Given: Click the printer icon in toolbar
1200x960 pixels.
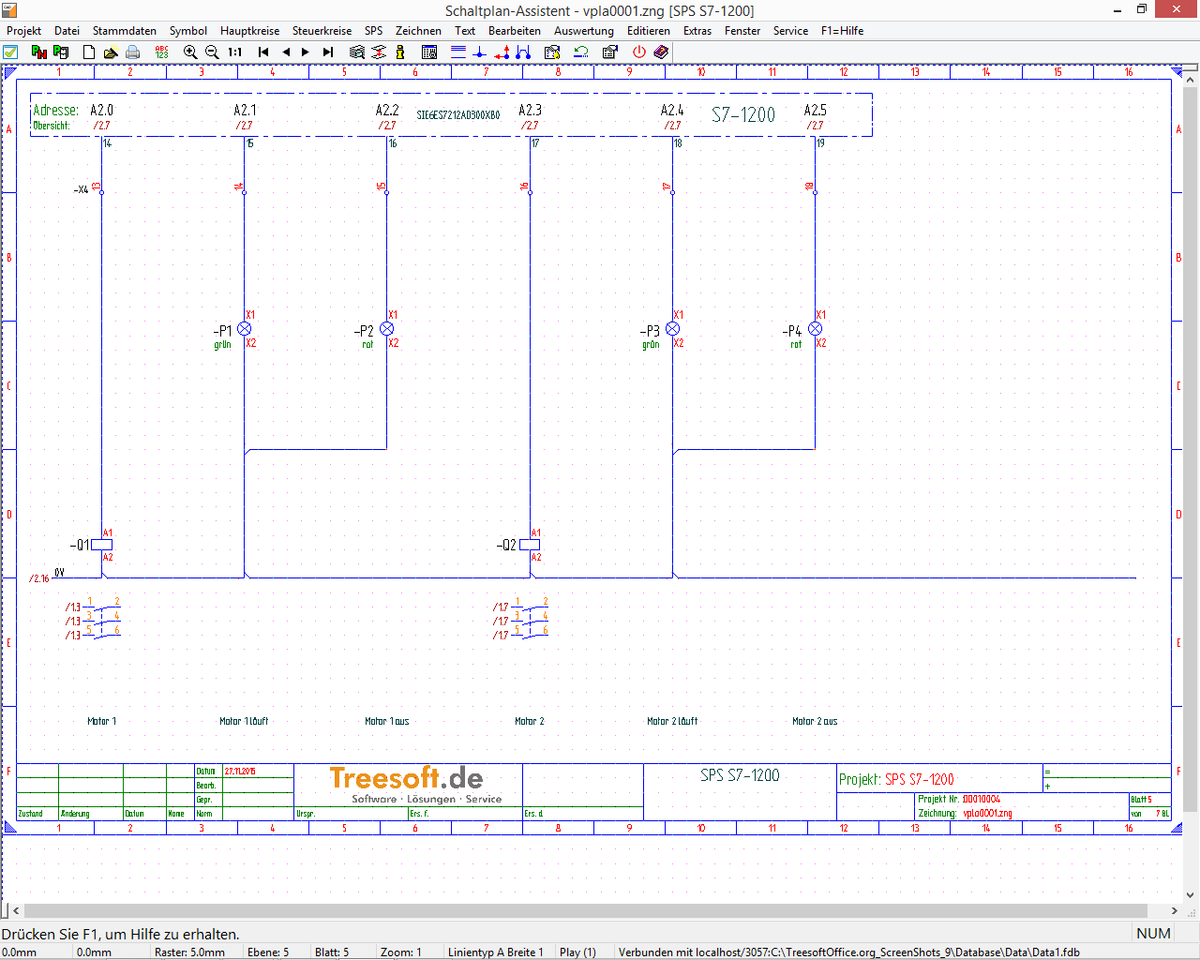Looking at the screenshot, I should pyautogui.click(x=133, y=52).
